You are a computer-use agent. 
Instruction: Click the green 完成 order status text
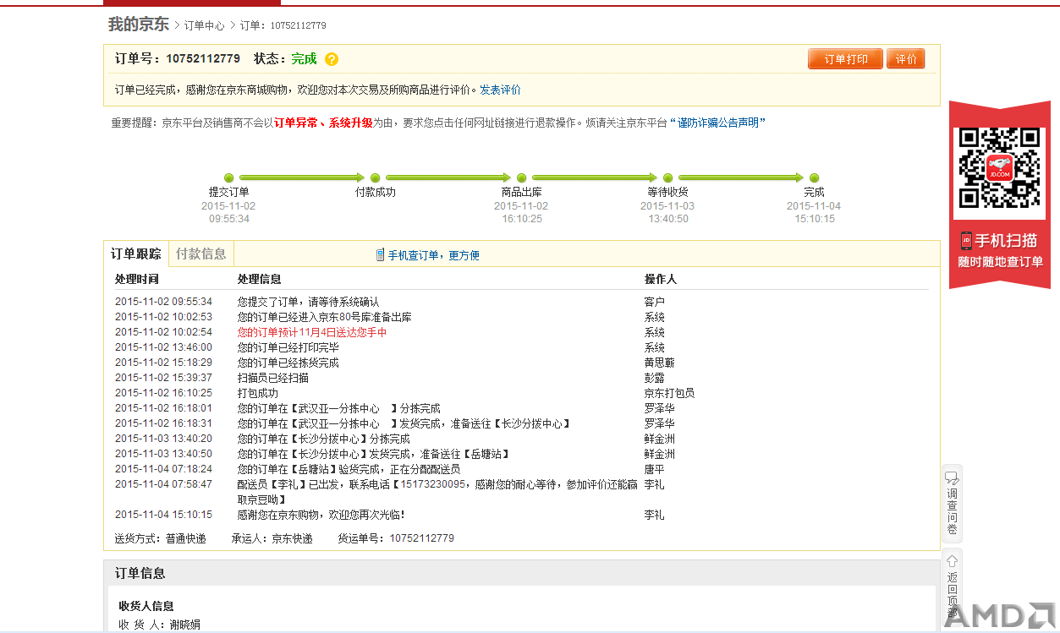point(304,59)
